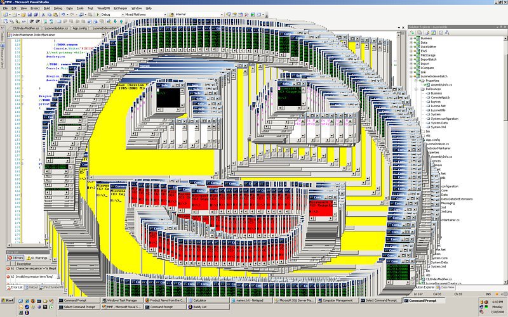The width and height of the screenshot is (508, 317).
Task: Open the Windows Task Manager taskbar button
Action: click(122, 301)
